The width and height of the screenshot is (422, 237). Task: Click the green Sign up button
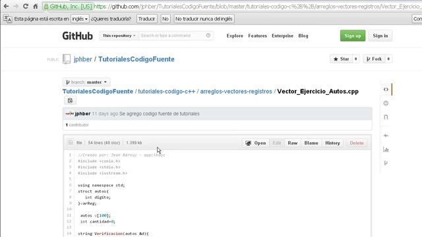click(353, 36)
